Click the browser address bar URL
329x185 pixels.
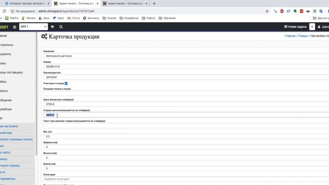point(66,11)
